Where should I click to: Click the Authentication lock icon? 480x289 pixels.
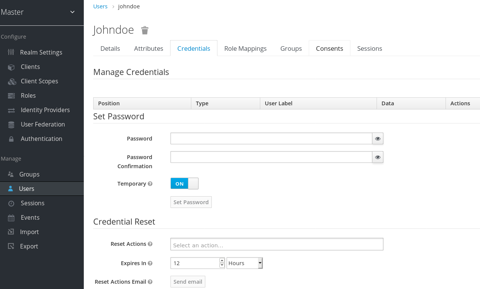point(11,139)
